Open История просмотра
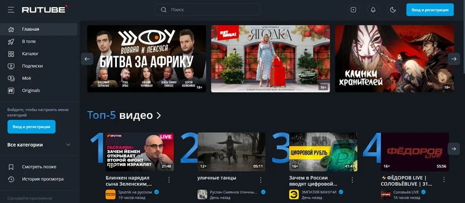Image resolution: width=465 pixels, height=203 pixels. (38, 179)
